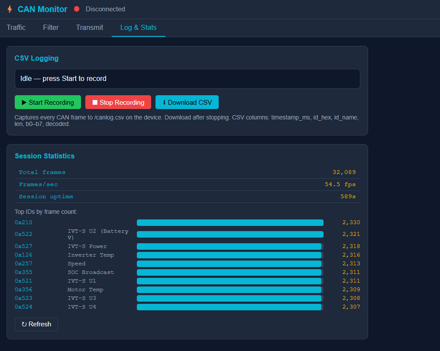Click the Motor Temp row label
This screenshot has width=440, height=351.
(x=85, y=290)
